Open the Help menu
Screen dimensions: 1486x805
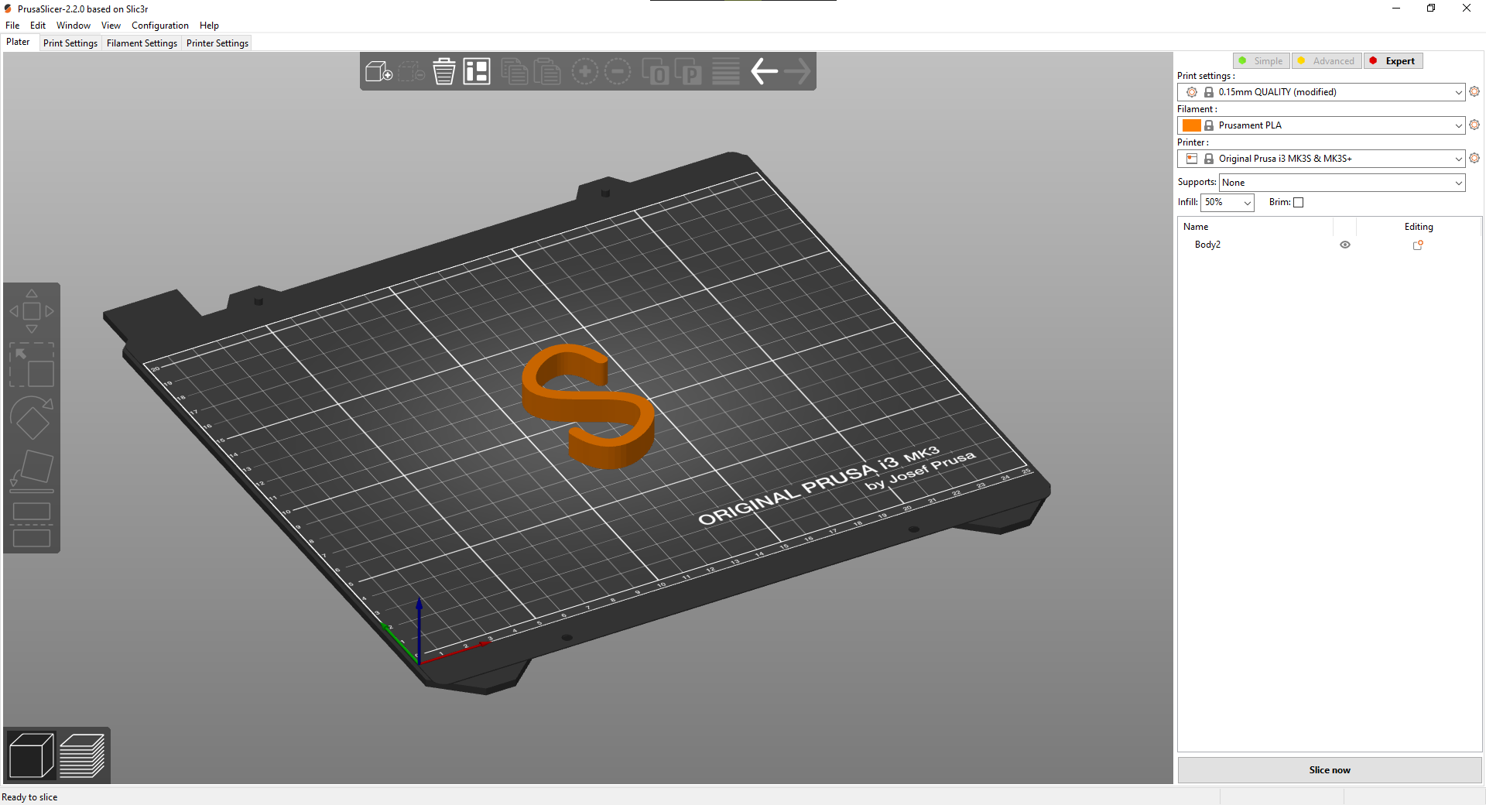[209, 26]
